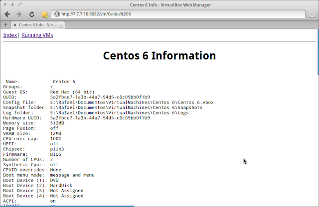Click the window title bar download arrow icon
This screenshot has height=207, width=319.
click(12, 4)
